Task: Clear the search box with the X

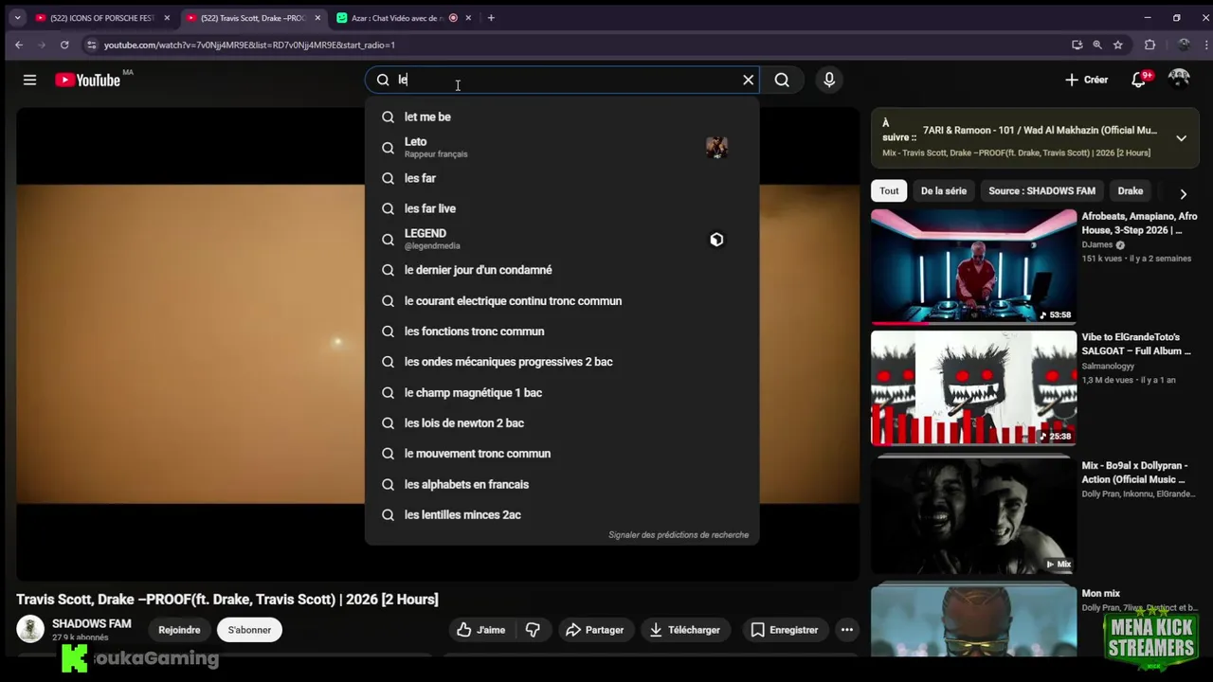Action: coord(748,81)
